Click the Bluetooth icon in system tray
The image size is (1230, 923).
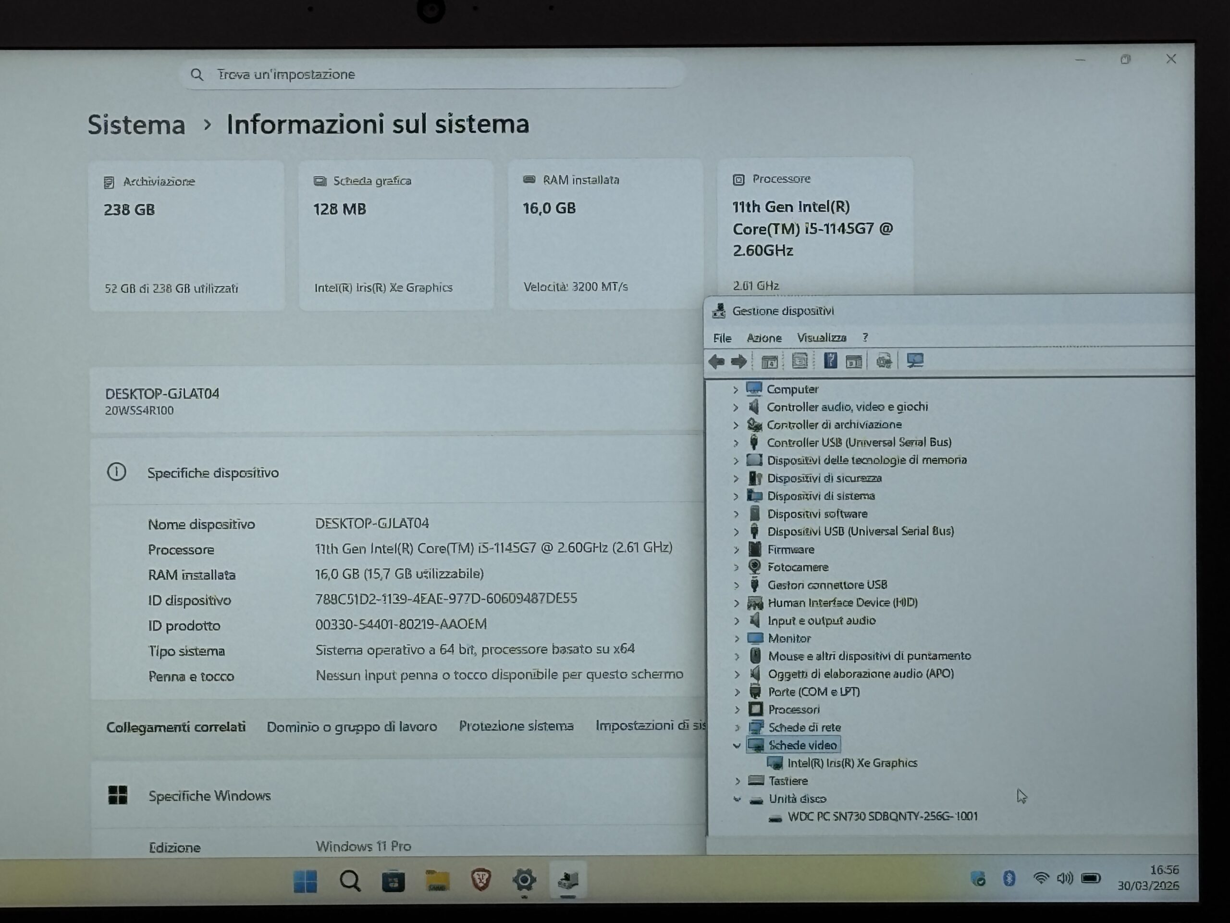tap(1009, 878)
